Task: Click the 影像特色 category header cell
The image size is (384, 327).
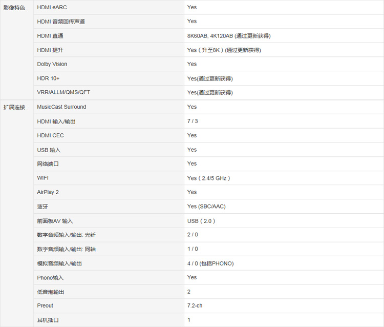Action: pyautogui.click(x=14, y=8)
